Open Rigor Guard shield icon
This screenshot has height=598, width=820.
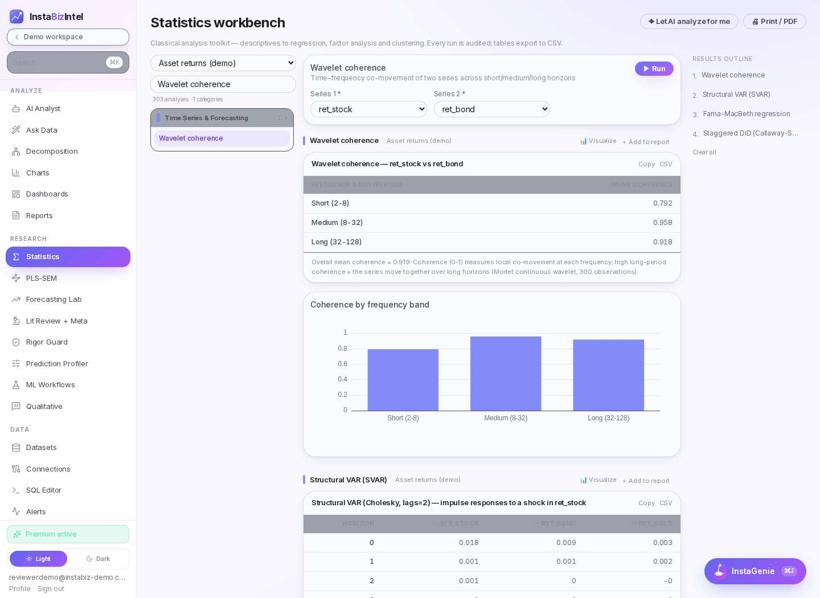(x=16, y=342)
